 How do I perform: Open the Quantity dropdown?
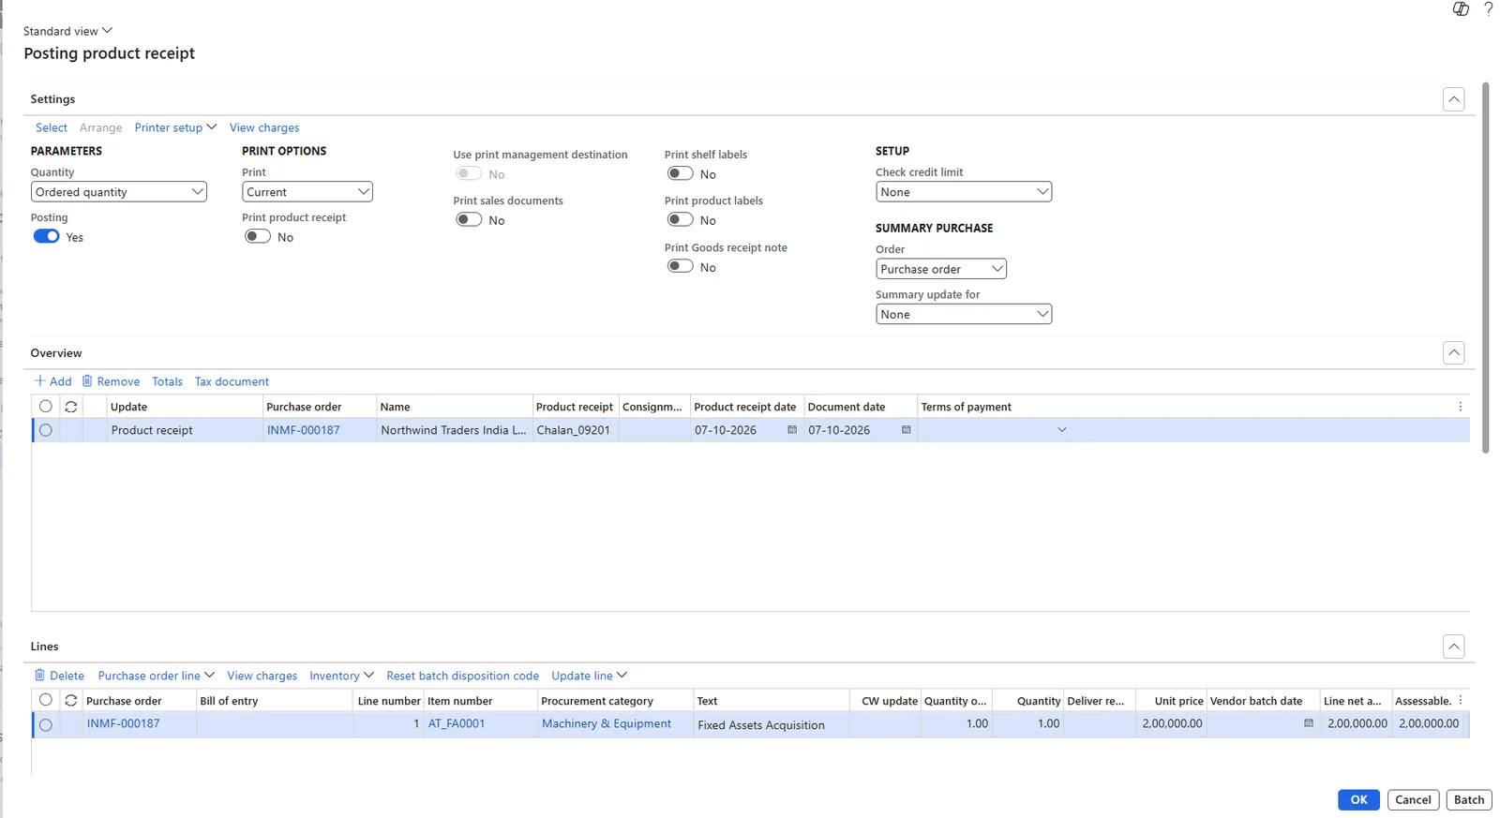(x=119, y=192)
